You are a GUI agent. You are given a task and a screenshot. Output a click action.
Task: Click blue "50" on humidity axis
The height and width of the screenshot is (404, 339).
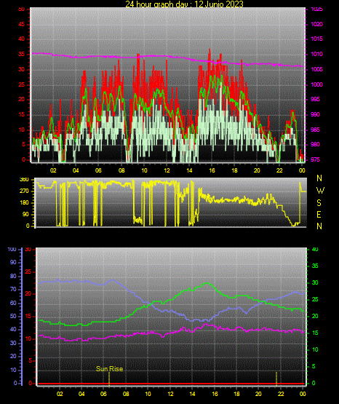[13, 316]
